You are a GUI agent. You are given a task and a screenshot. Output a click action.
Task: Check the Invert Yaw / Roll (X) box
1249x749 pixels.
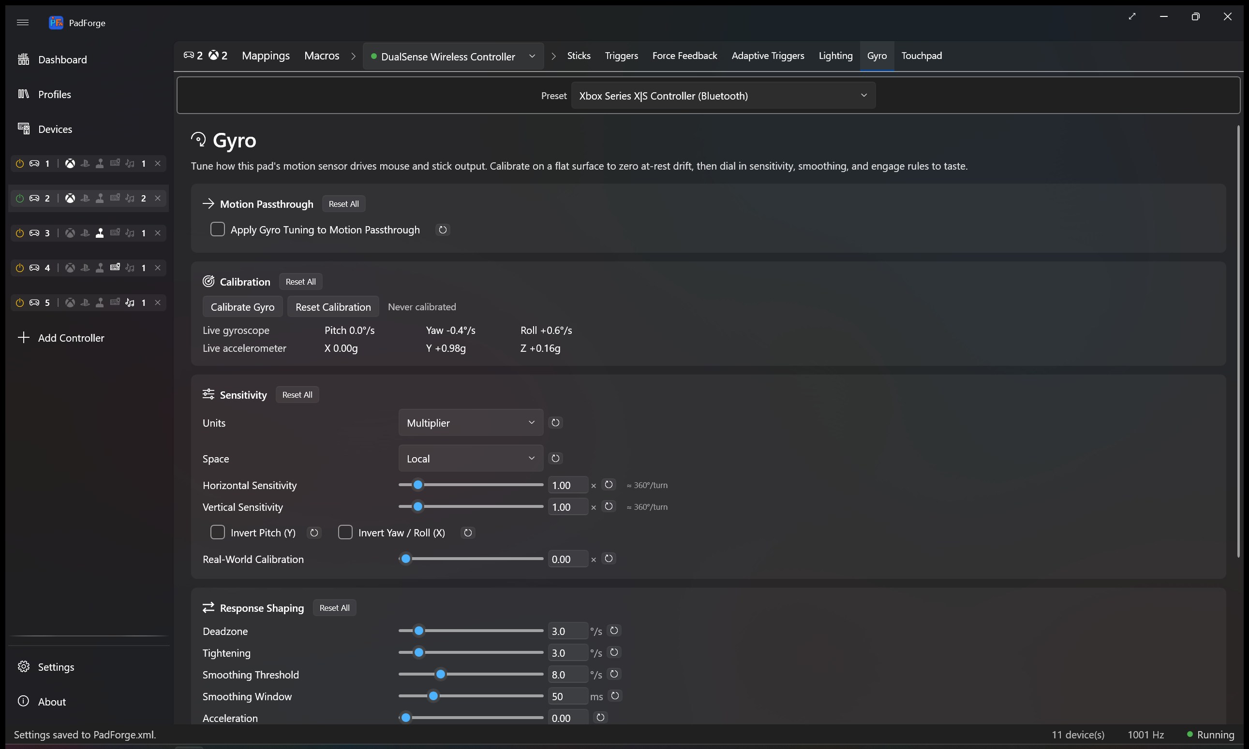click(x=345, y=533)
